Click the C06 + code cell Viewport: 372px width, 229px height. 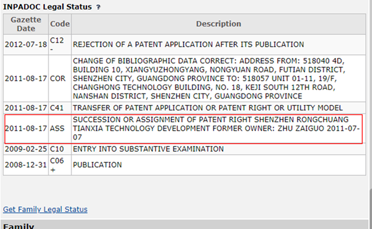click(x=57, y=165)
